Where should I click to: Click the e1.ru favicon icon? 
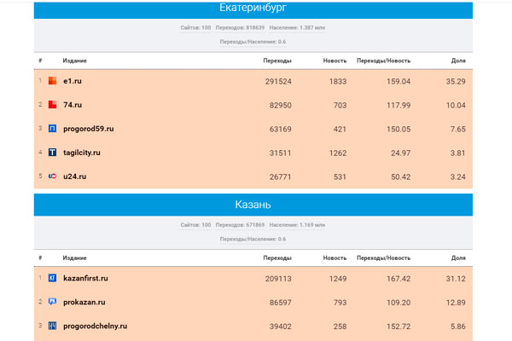pyautogui.click(x=52, y=81)
